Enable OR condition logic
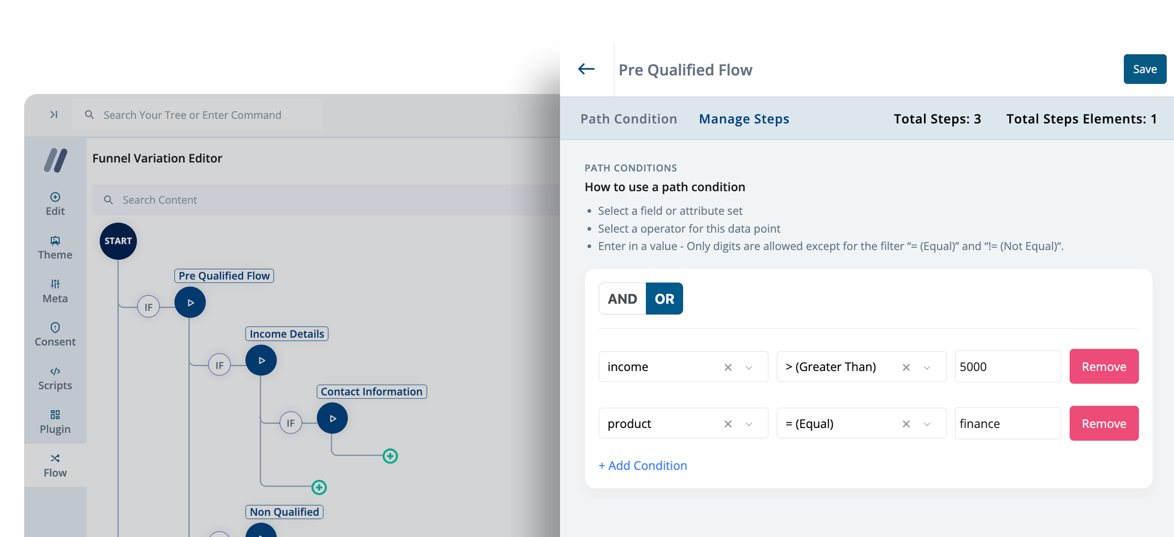1174x537 pixels. click(x=664, y=298)
